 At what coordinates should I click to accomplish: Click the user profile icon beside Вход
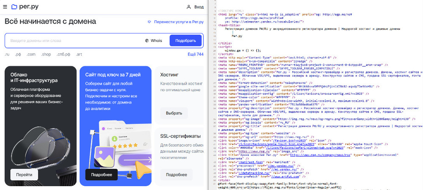click(x=189, y=7)
